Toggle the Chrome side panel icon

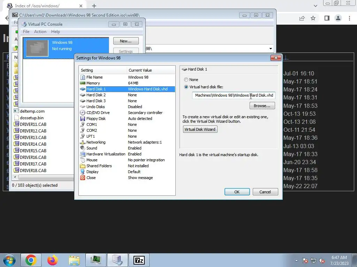click(x=327, y=18)
